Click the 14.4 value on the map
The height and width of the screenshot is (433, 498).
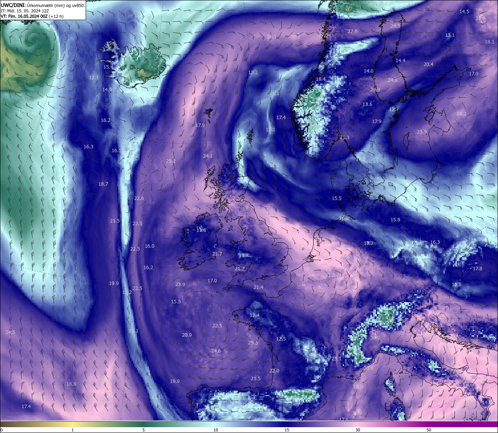(x=400, y=61)
